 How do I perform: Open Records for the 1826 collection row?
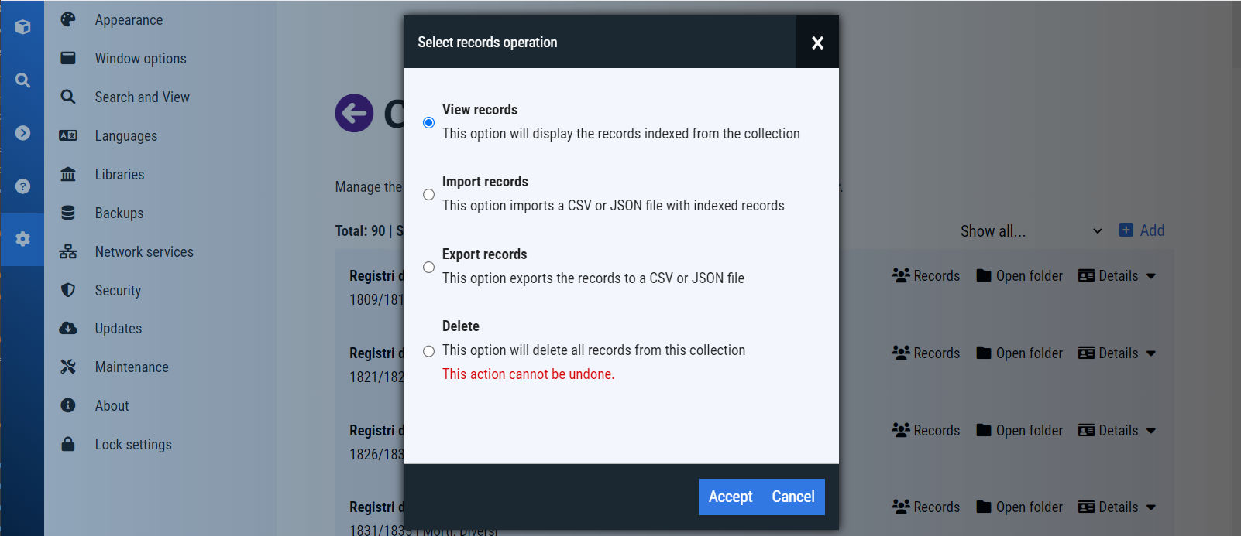[x=926, y=431]
